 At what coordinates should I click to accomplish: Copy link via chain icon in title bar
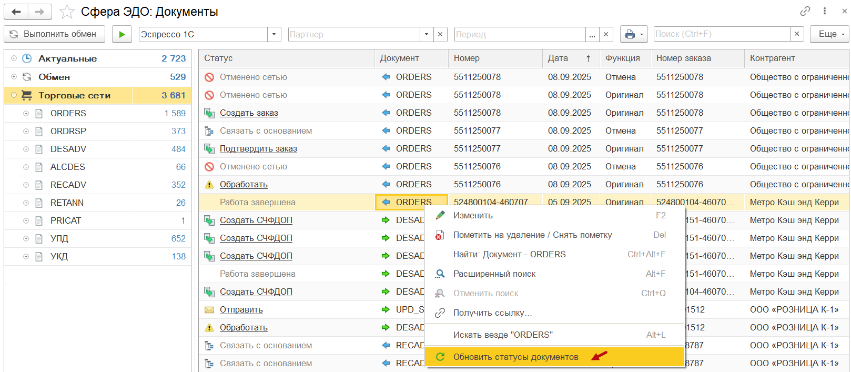click(x=805, y=11)
